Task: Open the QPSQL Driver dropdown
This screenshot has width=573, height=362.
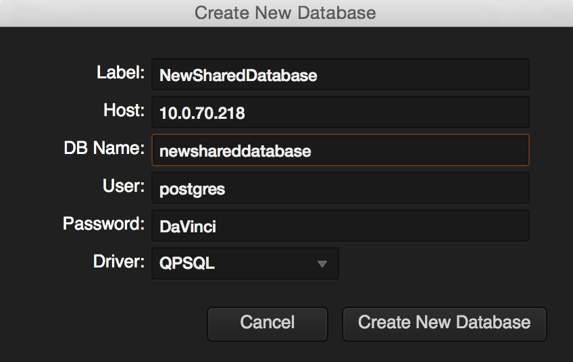Action: click(245, 263)
